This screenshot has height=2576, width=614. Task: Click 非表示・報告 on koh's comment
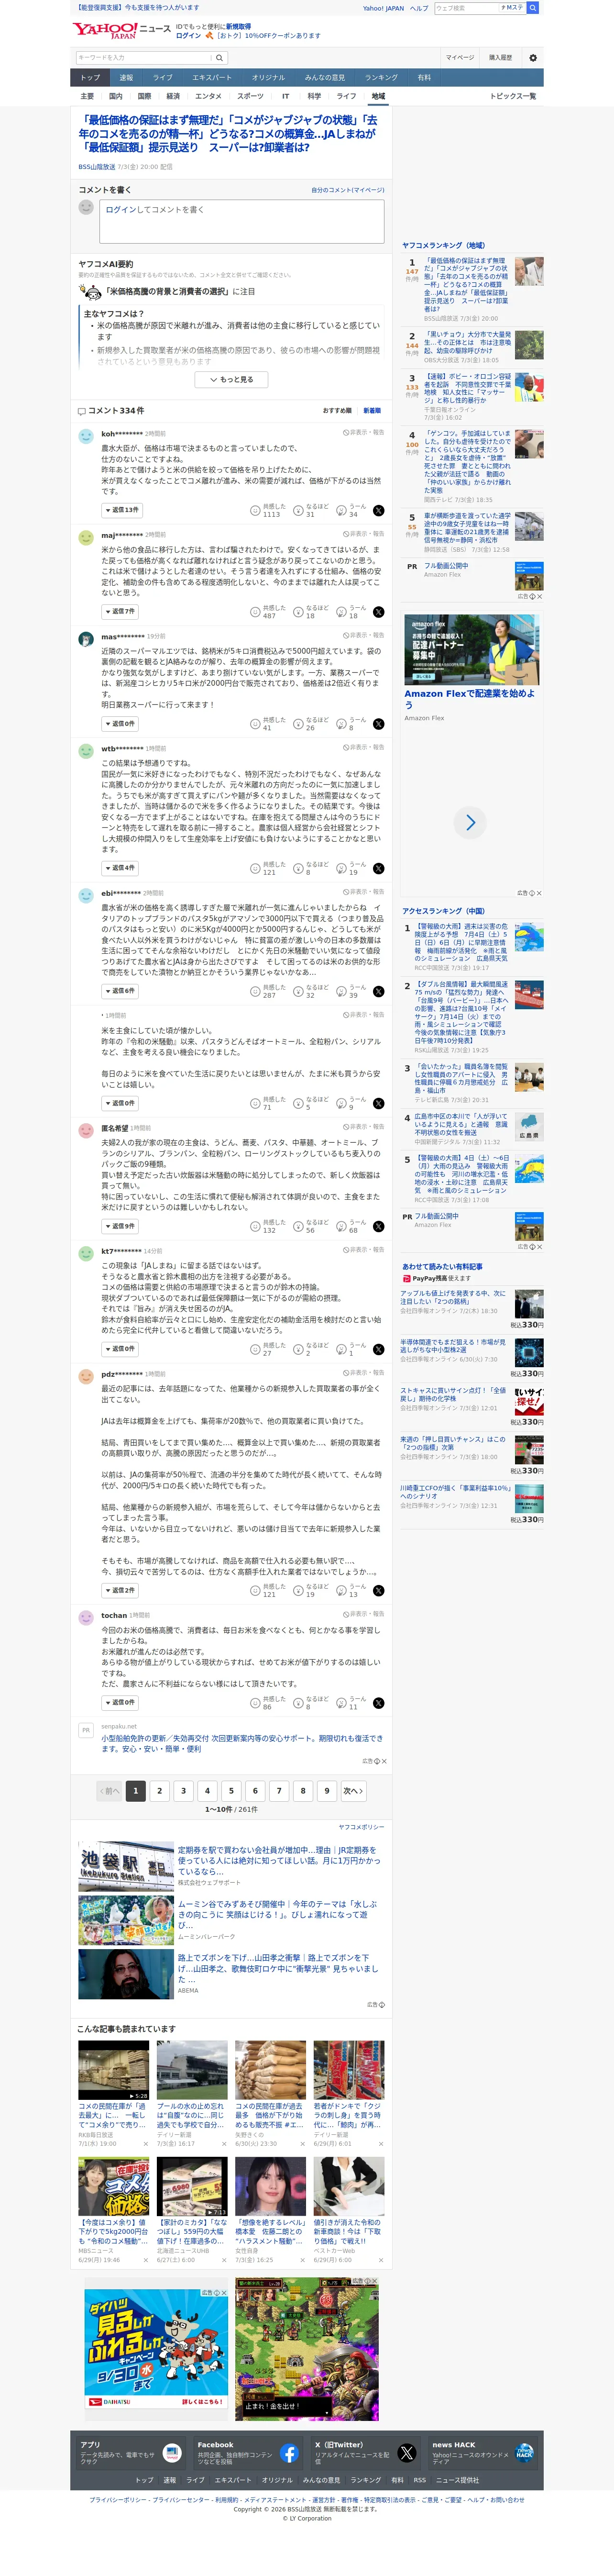(364, 433)
